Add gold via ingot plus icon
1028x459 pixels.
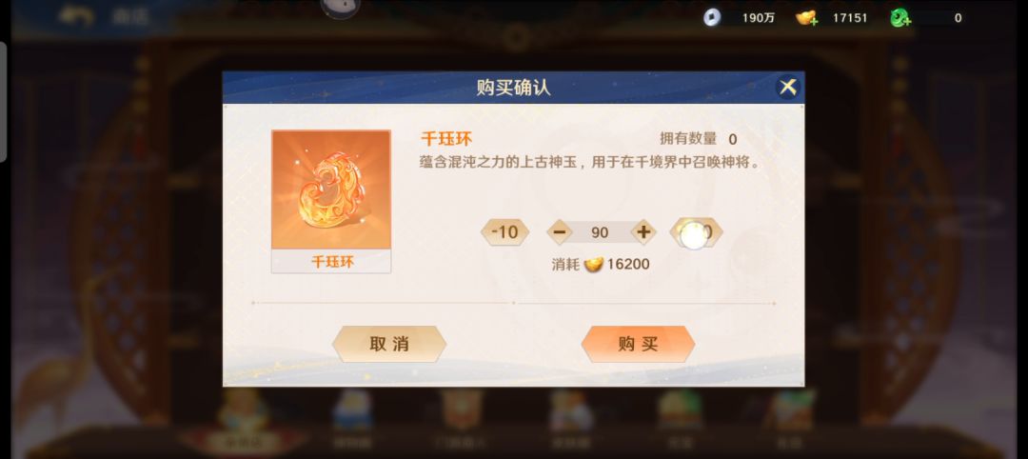(x=806, y=18)
